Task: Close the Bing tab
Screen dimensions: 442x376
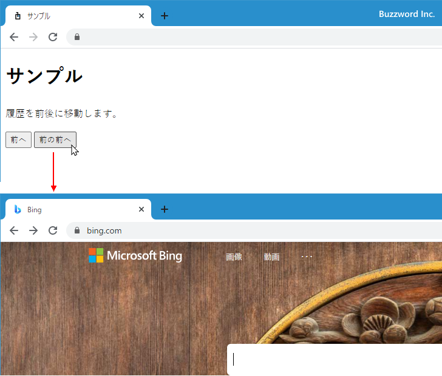Action: pyautogui.click(x=141, y=209)
